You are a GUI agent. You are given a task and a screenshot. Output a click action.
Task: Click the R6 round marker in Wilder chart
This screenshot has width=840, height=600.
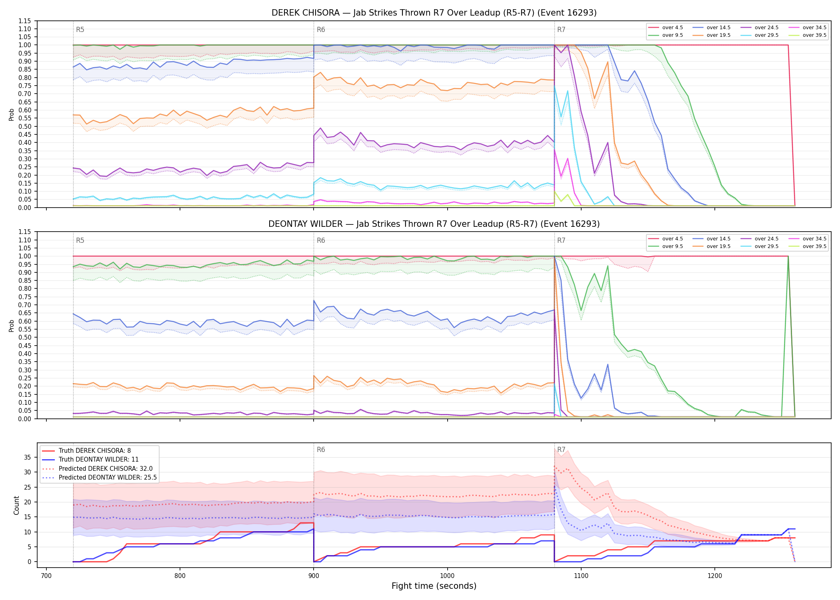pos(321,240)
